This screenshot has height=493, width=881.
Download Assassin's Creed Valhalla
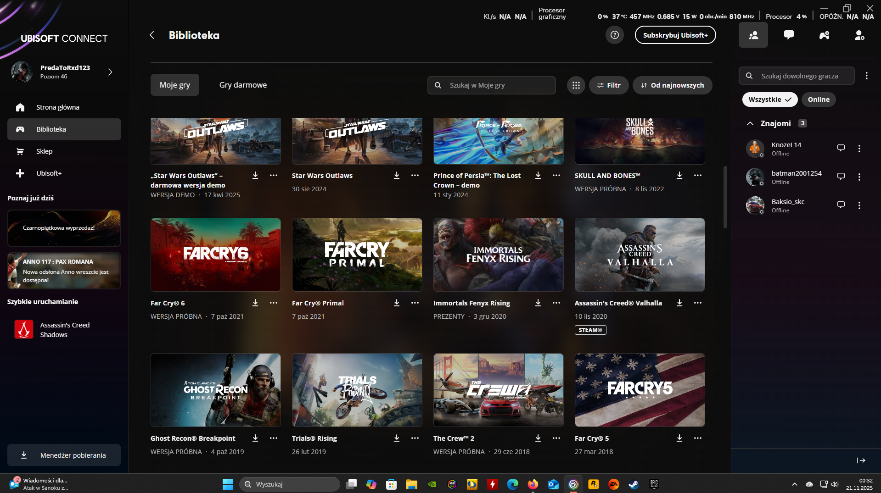click(x=679, y=303)
